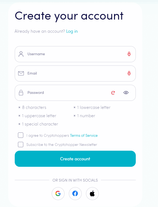Open the Terms of Service link

click(84, 136)
